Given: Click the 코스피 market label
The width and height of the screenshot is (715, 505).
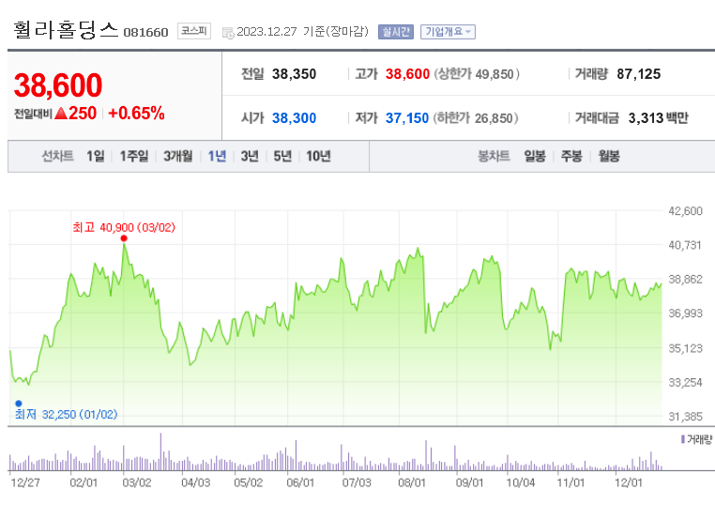Looking at the screenshot, I should pyautogui.click(x=194, y=31).
